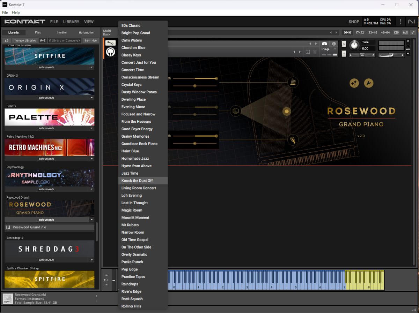Toggle the PV button
Screen dimensions: 419x313
[408, 54]
